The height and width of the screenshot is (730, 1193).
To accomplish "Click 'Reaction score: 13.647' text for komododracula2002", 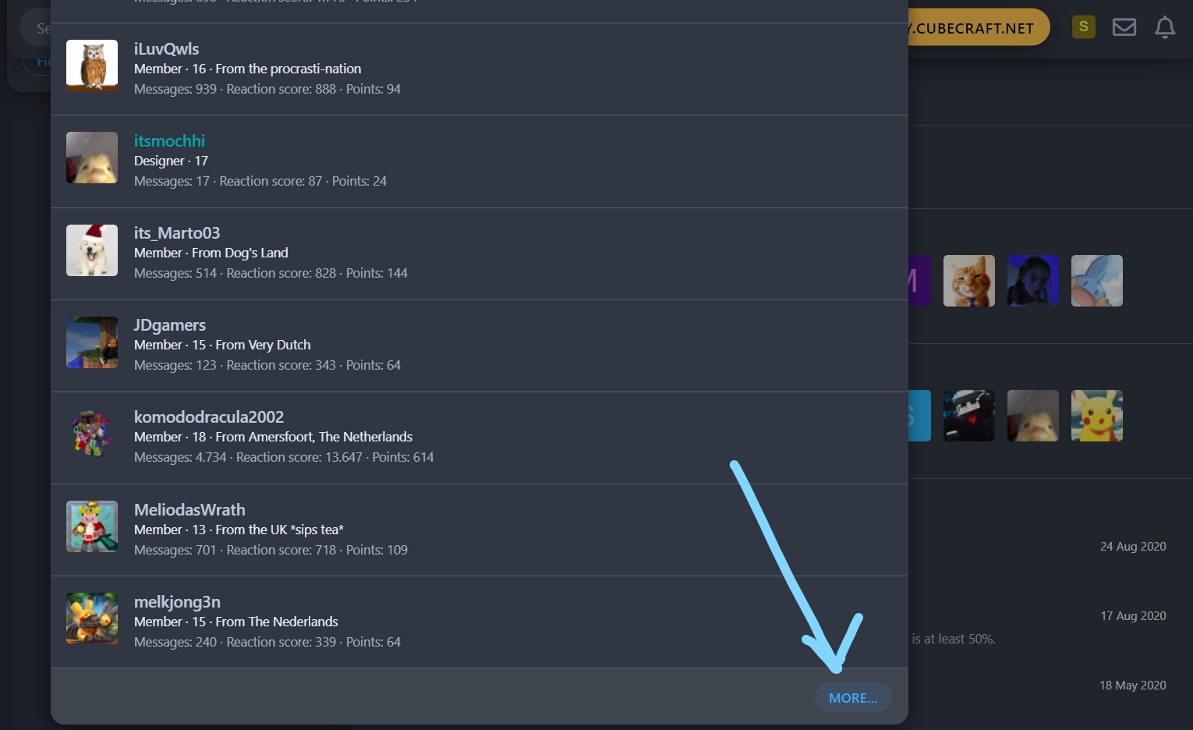I will pos(299,457).
